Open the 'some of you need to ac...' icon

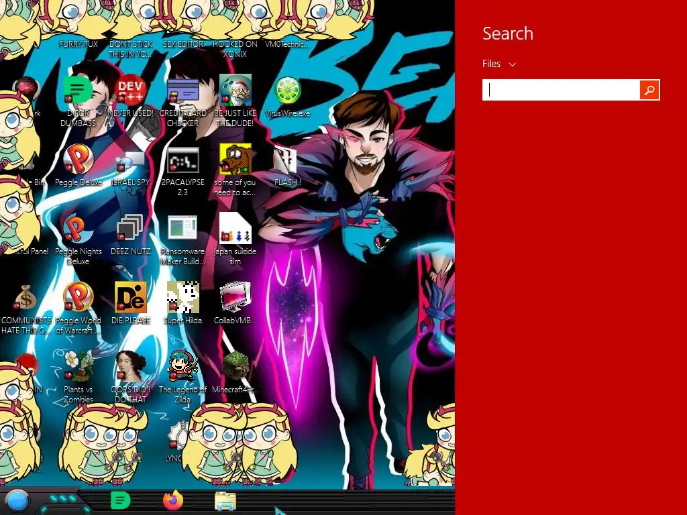tap(235, 159)
